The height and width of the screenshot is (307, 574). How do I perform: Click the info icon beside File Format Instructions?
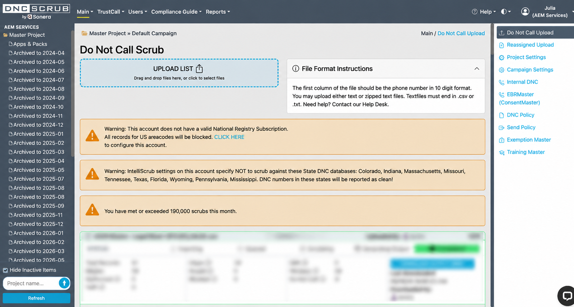(296, 69)
